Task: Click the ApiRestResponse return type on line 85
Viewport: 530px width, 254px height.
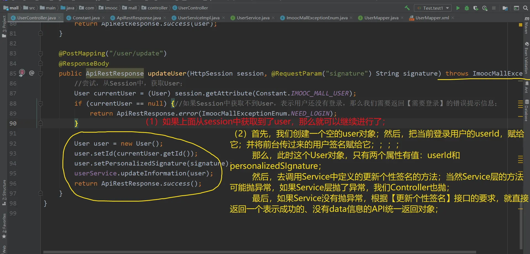Action: 115,74
